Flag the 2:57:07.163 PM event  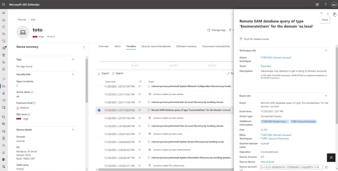pos(140,118)
